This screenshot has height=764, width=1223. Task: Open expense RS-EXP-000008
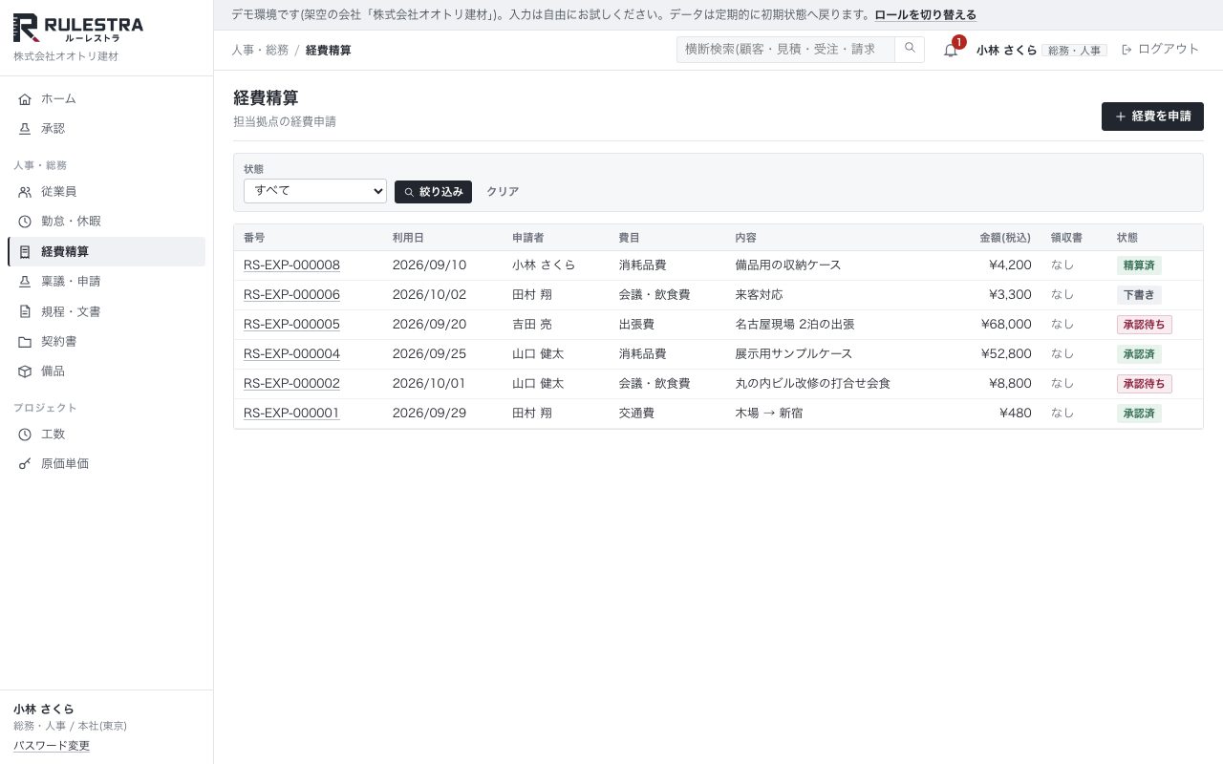click(x=291, y=265)
